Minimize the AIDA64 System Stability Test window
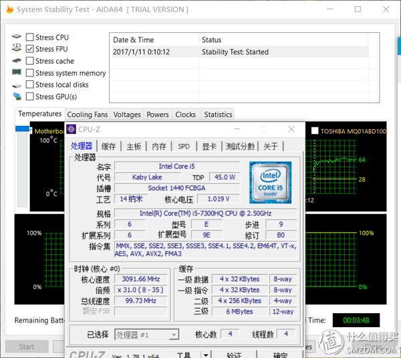This screenshot has height=358, width=401. tap(330, 9)
